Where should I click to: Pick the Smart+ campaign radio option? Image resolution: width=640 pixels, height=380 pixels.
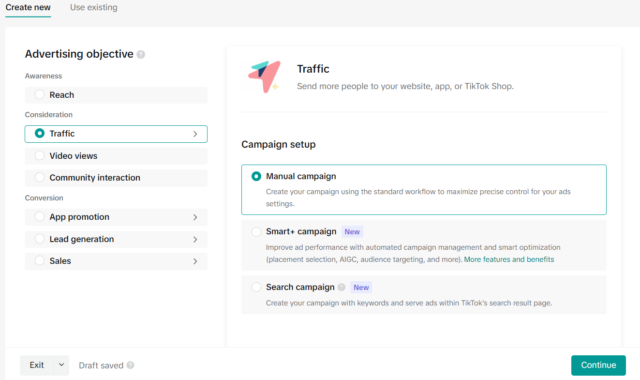coord(256,232)
